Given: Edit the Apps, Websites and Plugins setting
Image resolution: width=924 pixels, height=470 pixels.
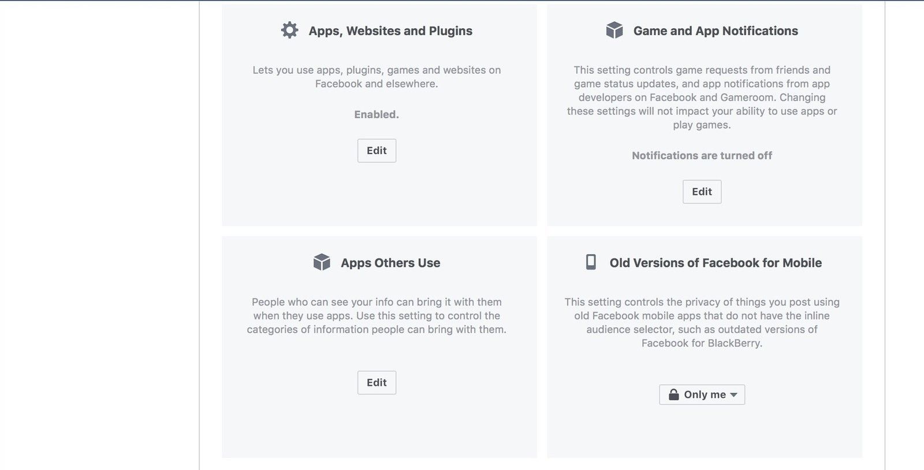Looking at the screenshot, I should [x=377, y=151].
